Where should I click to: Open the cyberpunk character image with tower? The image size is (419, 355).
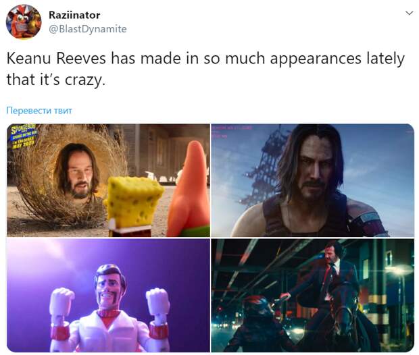point(312,180)
